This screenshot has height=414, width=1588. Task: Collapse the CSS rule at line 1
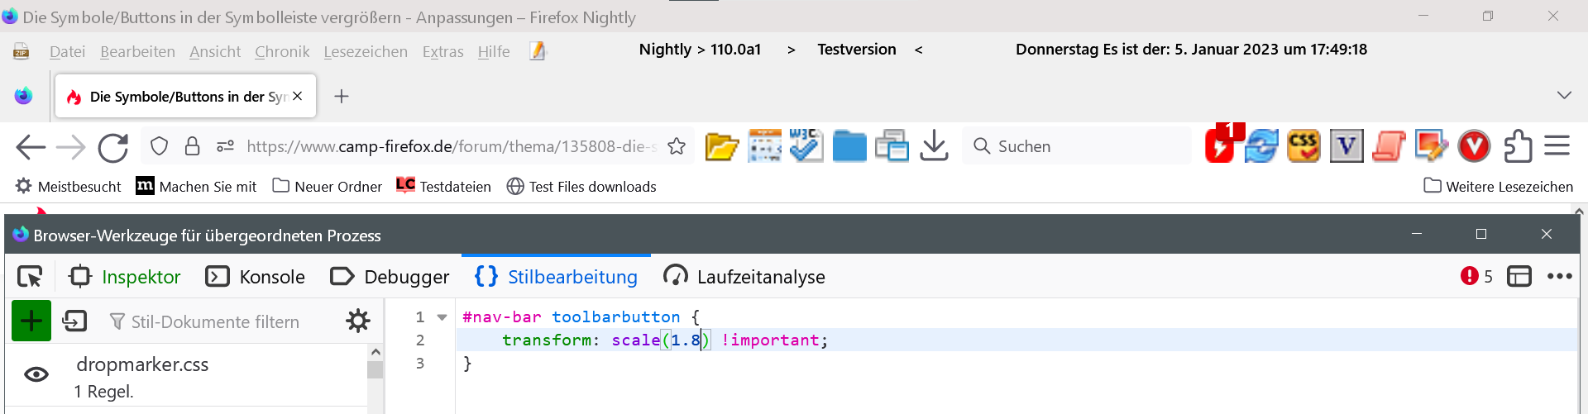click(x=442, y=317)
